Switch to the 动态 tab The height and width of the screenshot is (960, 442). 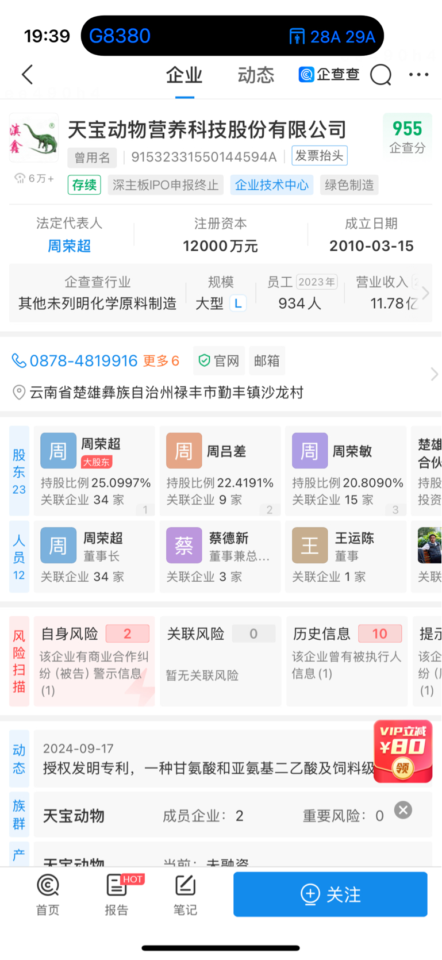(x=256, y=75)
